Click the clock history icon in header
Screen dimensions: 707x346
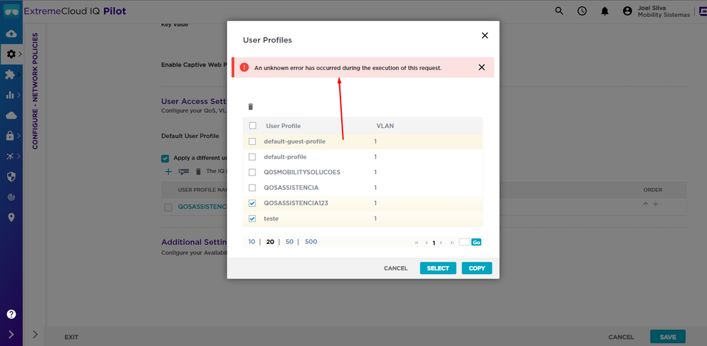point(582,11)
